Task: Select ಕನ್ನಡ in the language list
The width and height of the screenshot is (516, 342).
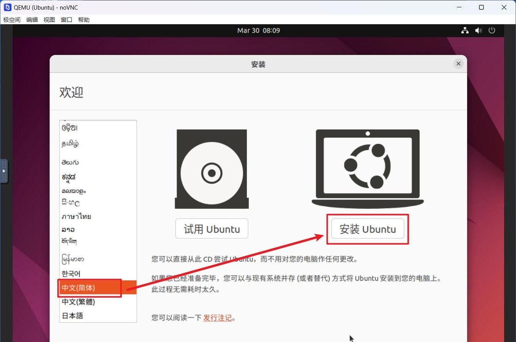Action: pyautogui.click(x=98, y=177)
